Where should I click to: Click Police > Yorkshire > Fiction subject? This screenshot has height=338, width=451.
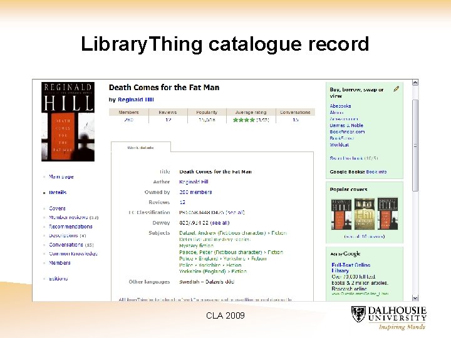[210, 265]
